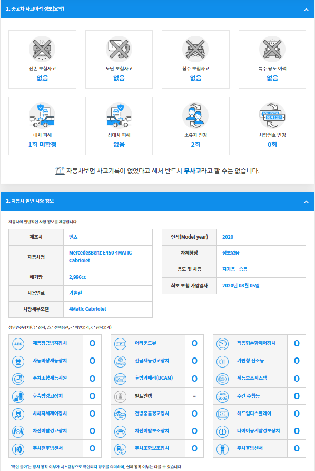315x471 pixels.
Task: Click the 무사고 highlighted text
Action: coord(192,171)
